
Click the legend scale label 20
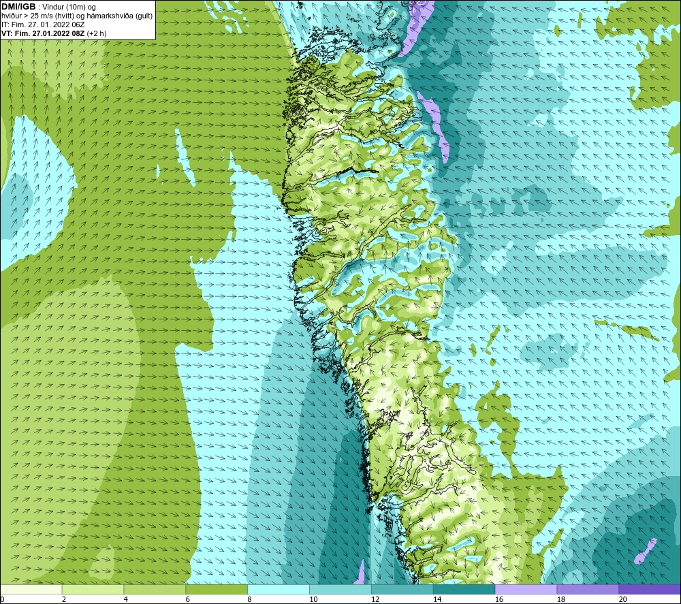pos(622,599)
